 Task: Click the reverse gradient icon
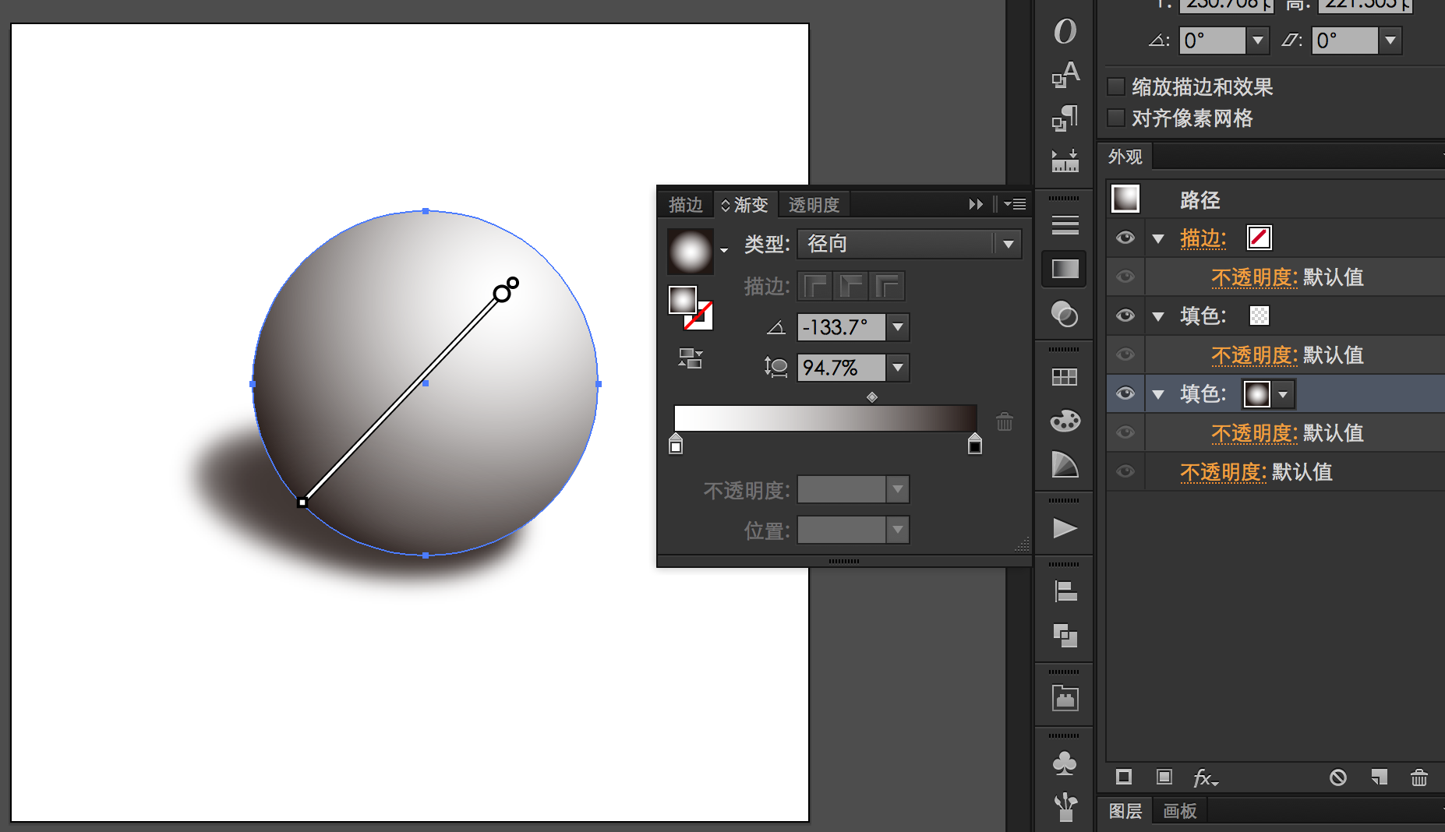[x=690, y=358]
